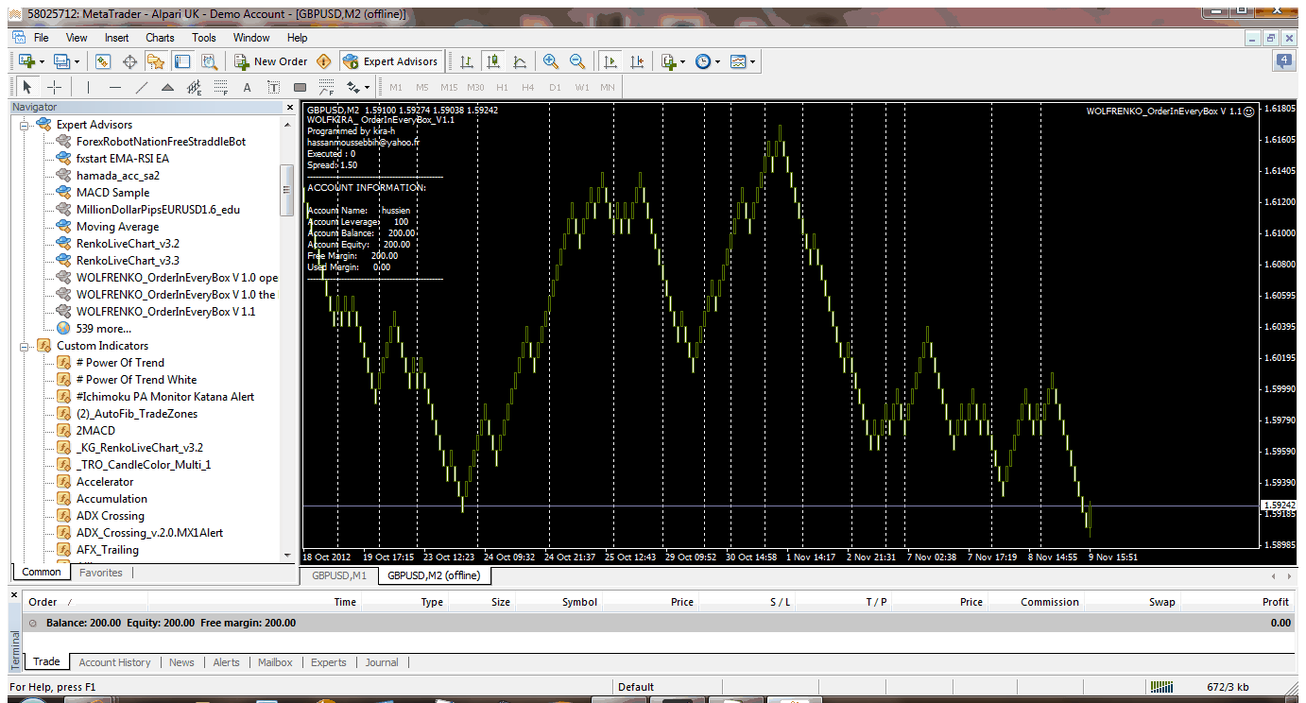Image resolution: width=1306 pixels, height=703 pixels.
Task: Collapse the Custom Indicators tree node
Action: 24,346
